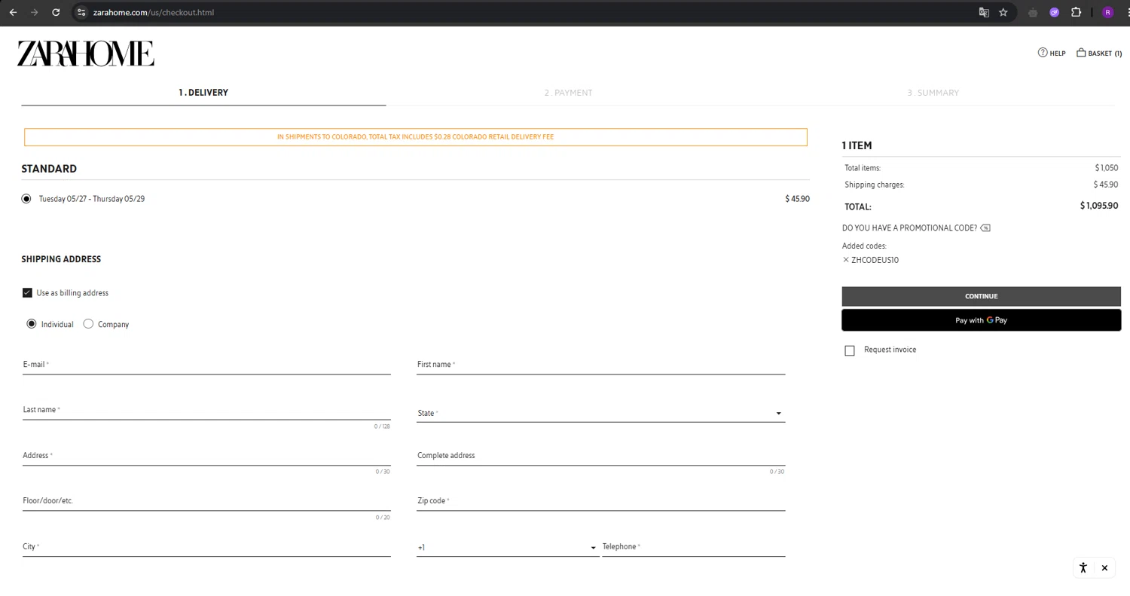Screen dimensions: 1130x596
Task: Click the Zara Home logo
Action: click(x=86, y=53)
